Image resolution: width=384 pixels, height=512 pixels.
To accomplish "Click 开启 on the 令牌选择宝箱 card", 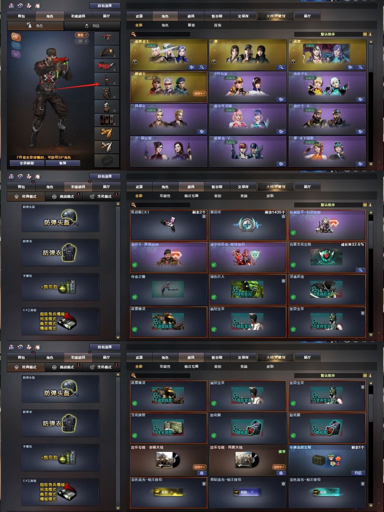I will coord(358,473).
